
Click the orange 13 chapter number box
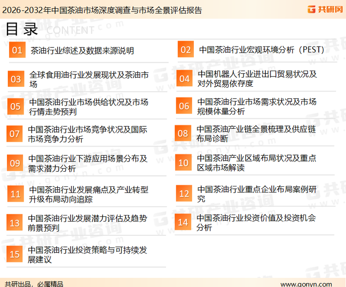15,222
